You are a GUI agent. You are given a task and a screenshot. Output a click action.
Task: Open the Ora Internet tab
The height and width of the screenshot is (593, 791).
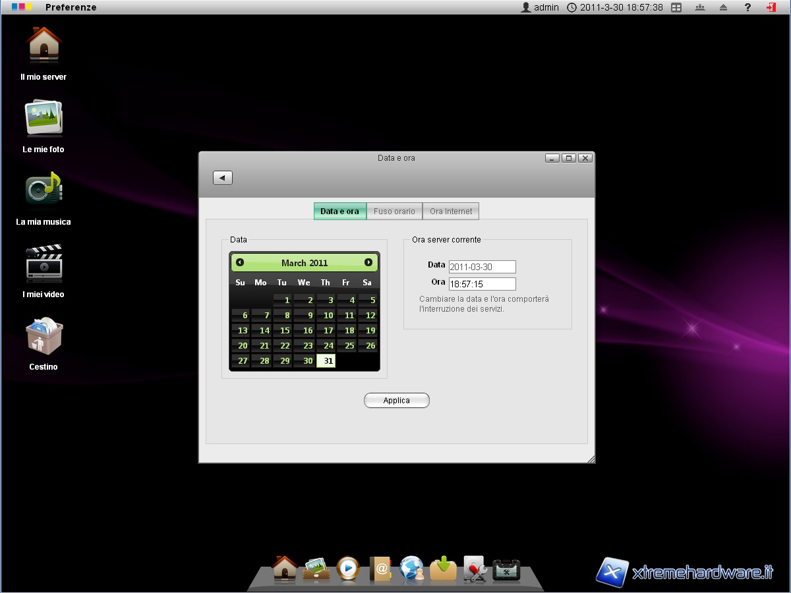click(x=451, y=212)
